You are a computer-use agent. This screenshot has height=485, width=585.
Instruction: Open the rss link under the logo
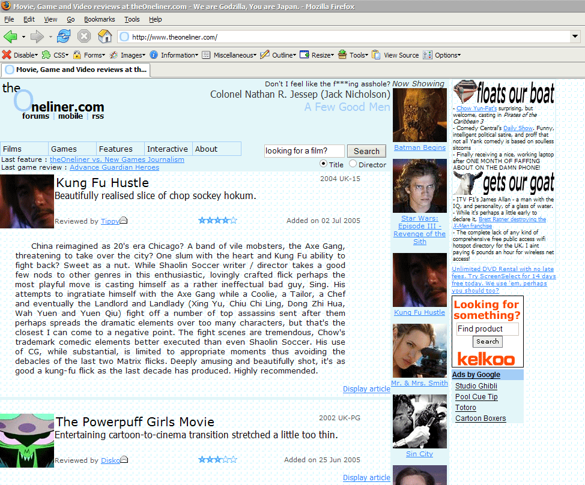coord(98,116)
